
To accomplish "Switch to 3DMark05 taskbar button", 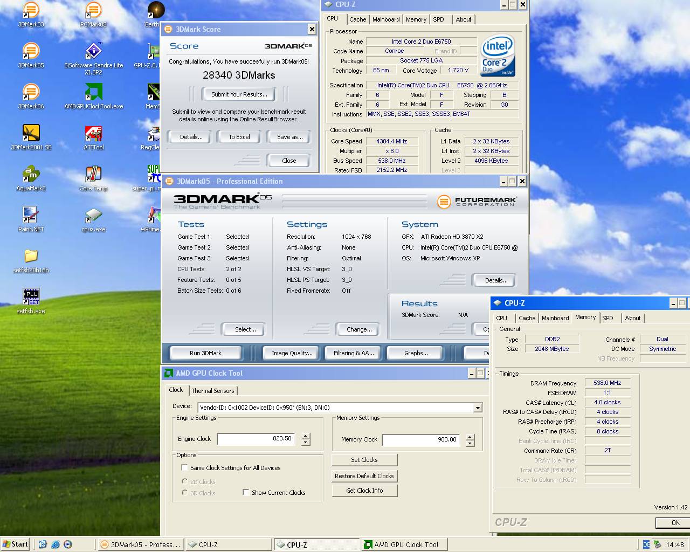I will point(141,544).
